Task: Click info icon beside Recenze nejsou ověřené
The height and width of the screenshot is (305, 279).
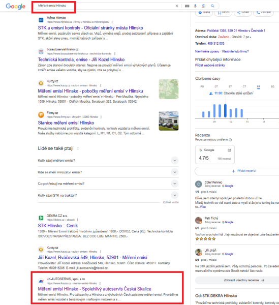Action: pyautogui.click(x=230, y=140)
